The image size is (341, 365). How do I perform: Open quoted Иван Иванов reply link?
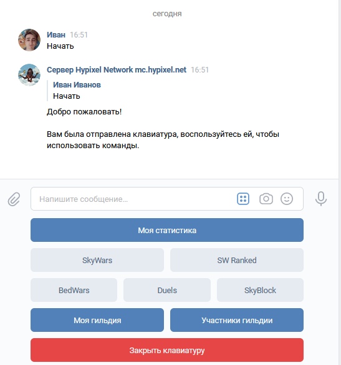point(77,85)
